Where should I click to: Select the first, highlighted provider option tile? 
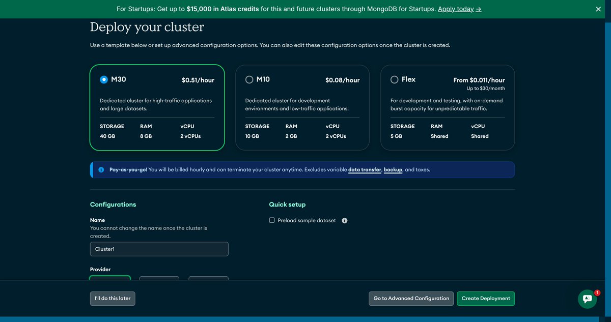[110, 278]
